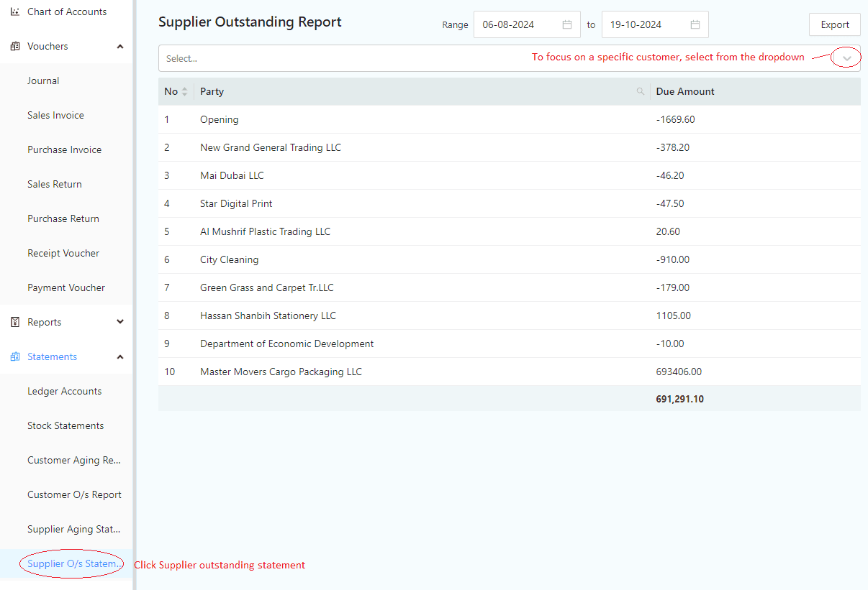The image size is (868, 590).
Task: Select the Opening row
Action: click(x=510, y=119)
